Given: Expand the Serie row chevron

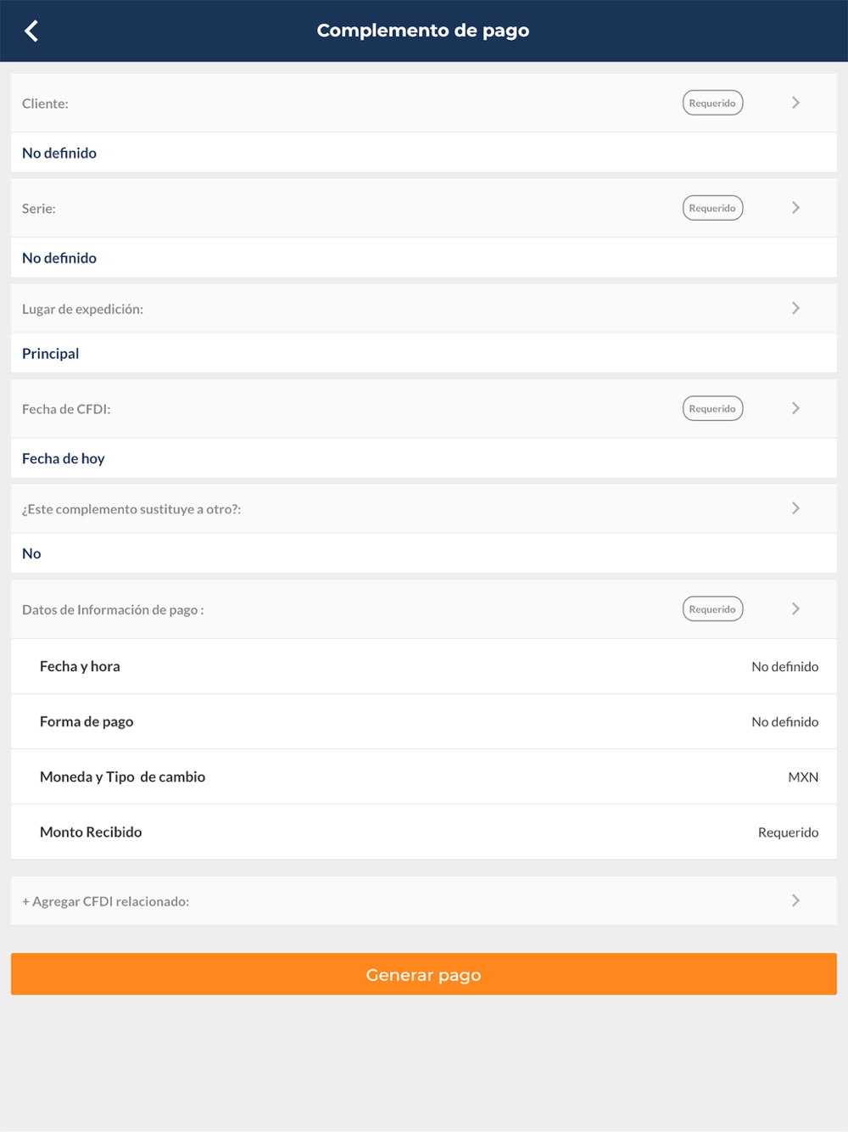Looking at the screenshot, I should click(795, 208).
